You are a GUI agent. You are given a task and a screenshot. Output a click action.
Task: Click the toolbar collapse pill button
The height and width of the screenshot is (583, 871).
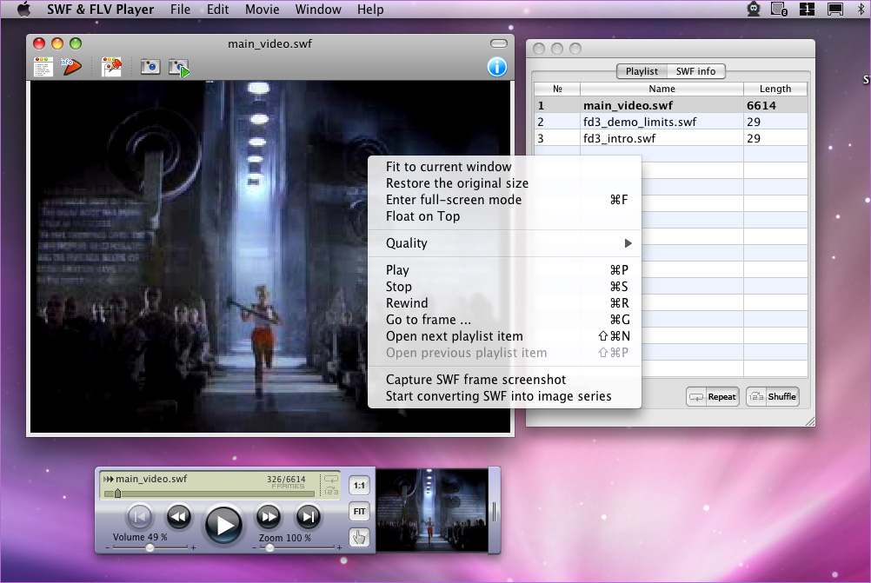tap(499, 43)
